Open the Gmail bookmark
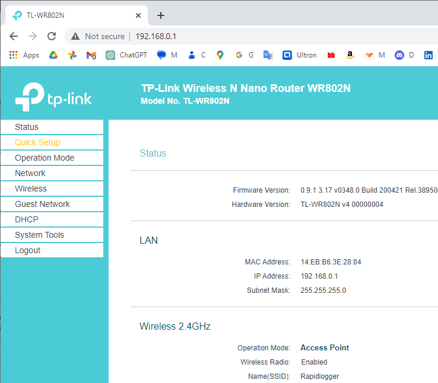The width and height of the screenshot is (438, 383). tap(91, 55)
